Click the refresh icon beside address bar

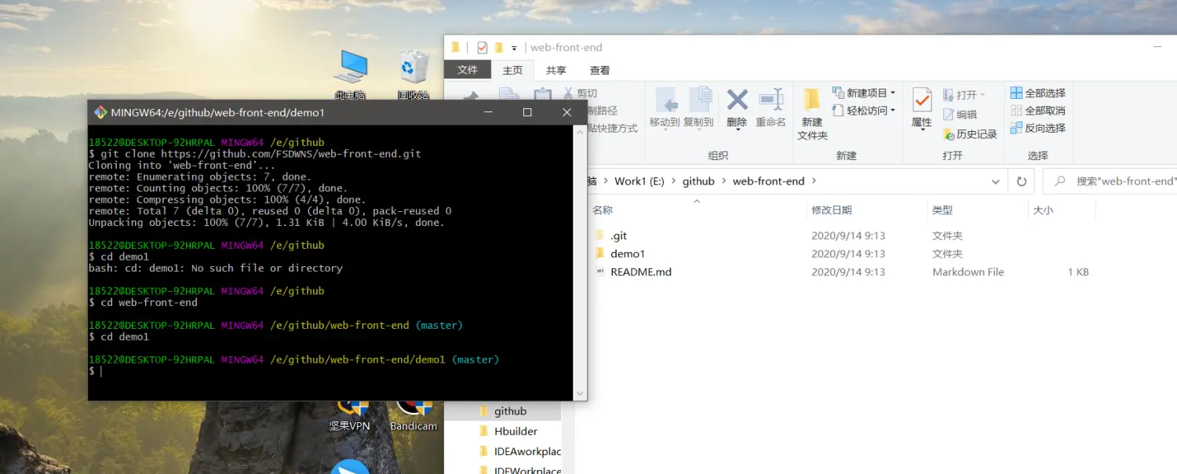(x=1021, y=181)
